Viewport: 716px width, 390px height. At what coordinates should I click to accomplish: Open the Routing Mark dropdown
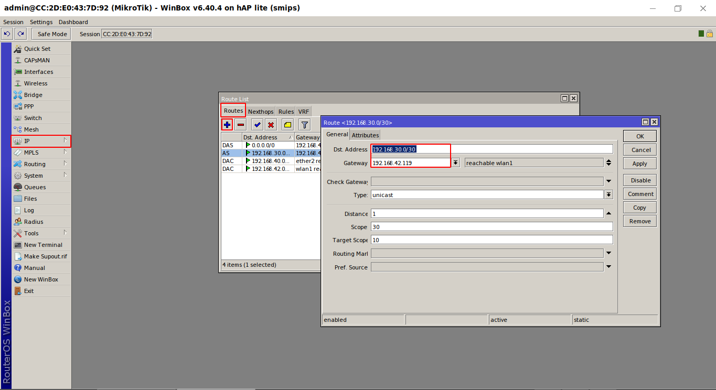click(x=608, y=253)
